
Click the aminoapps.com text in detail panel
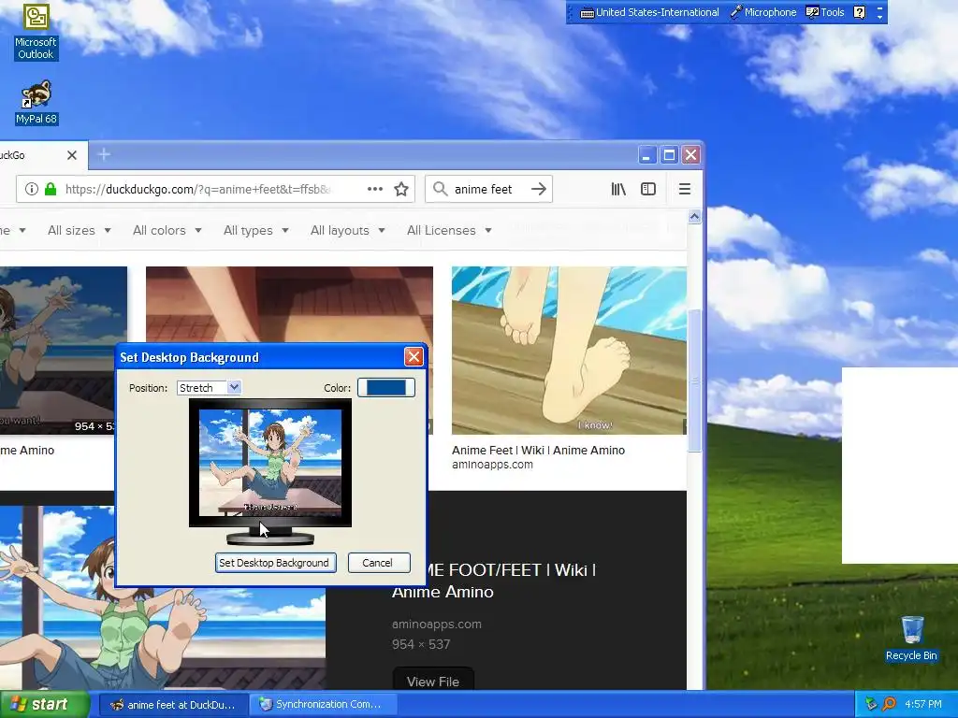[436, 624]
